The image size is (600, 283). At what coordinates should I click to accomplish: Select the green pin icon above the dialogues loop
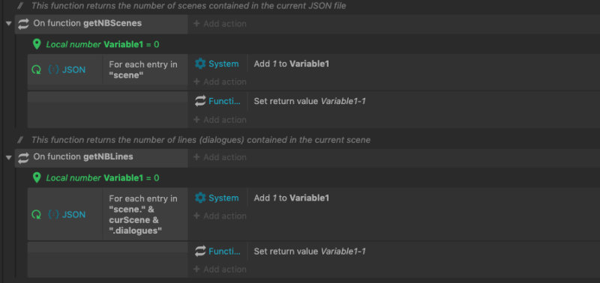click(x=37, y=177)
